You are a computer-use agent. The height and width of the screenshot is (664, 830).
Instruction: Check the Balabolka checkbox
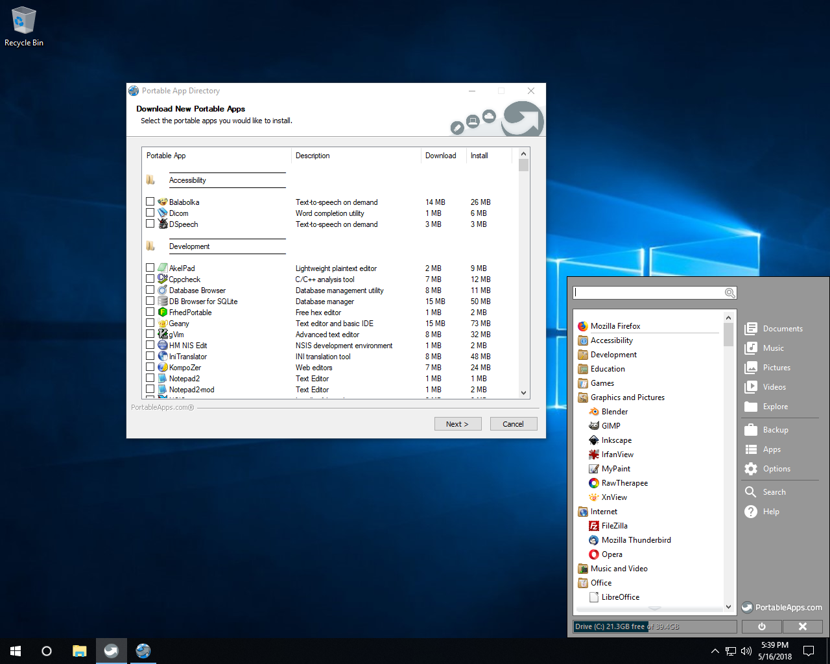150,202
